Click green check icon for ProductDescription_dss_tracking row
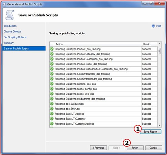Image resolution: width=167 pixels, height=155 pixels. tap(52, 59)
